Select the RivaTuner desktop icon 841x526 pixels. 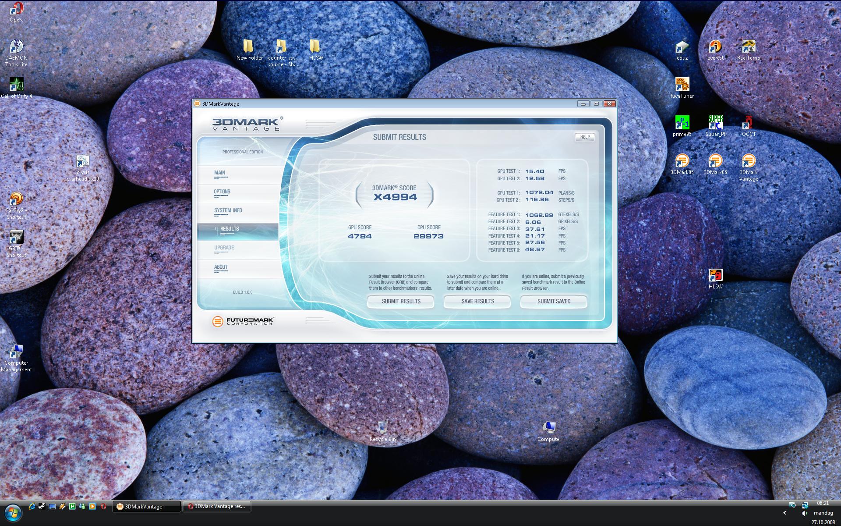[x=682, y=88]
